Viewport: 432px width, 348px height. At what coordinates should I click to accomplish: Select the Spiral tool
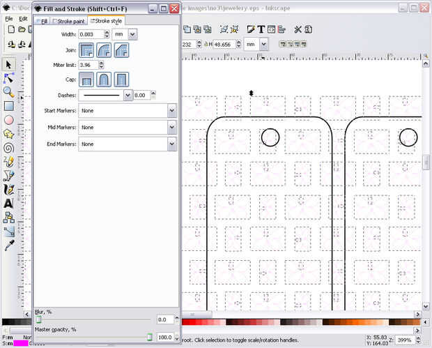[8, 148]
